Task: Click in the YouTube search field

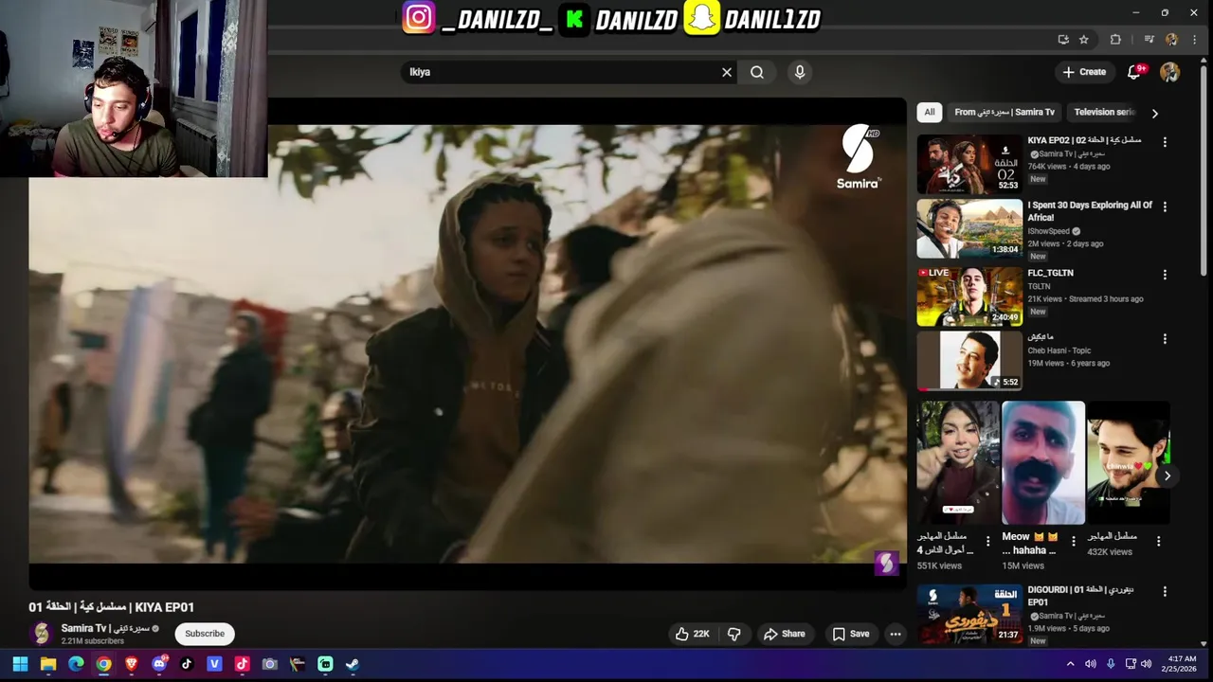Action: coord(559,72)
